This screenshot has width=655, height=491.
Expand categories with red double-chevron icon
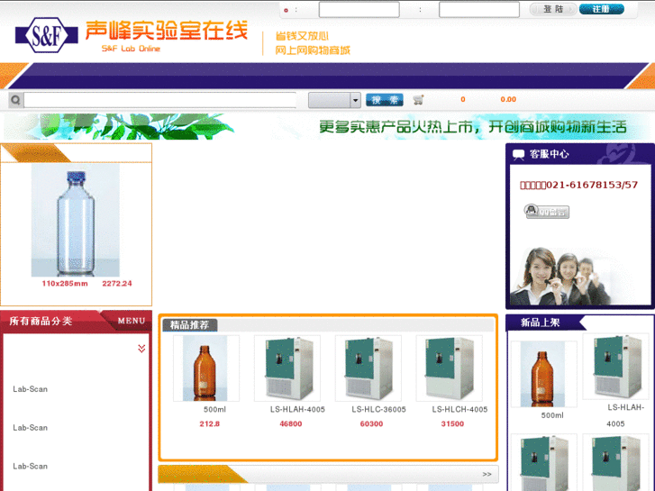click(x=141, y=349)
